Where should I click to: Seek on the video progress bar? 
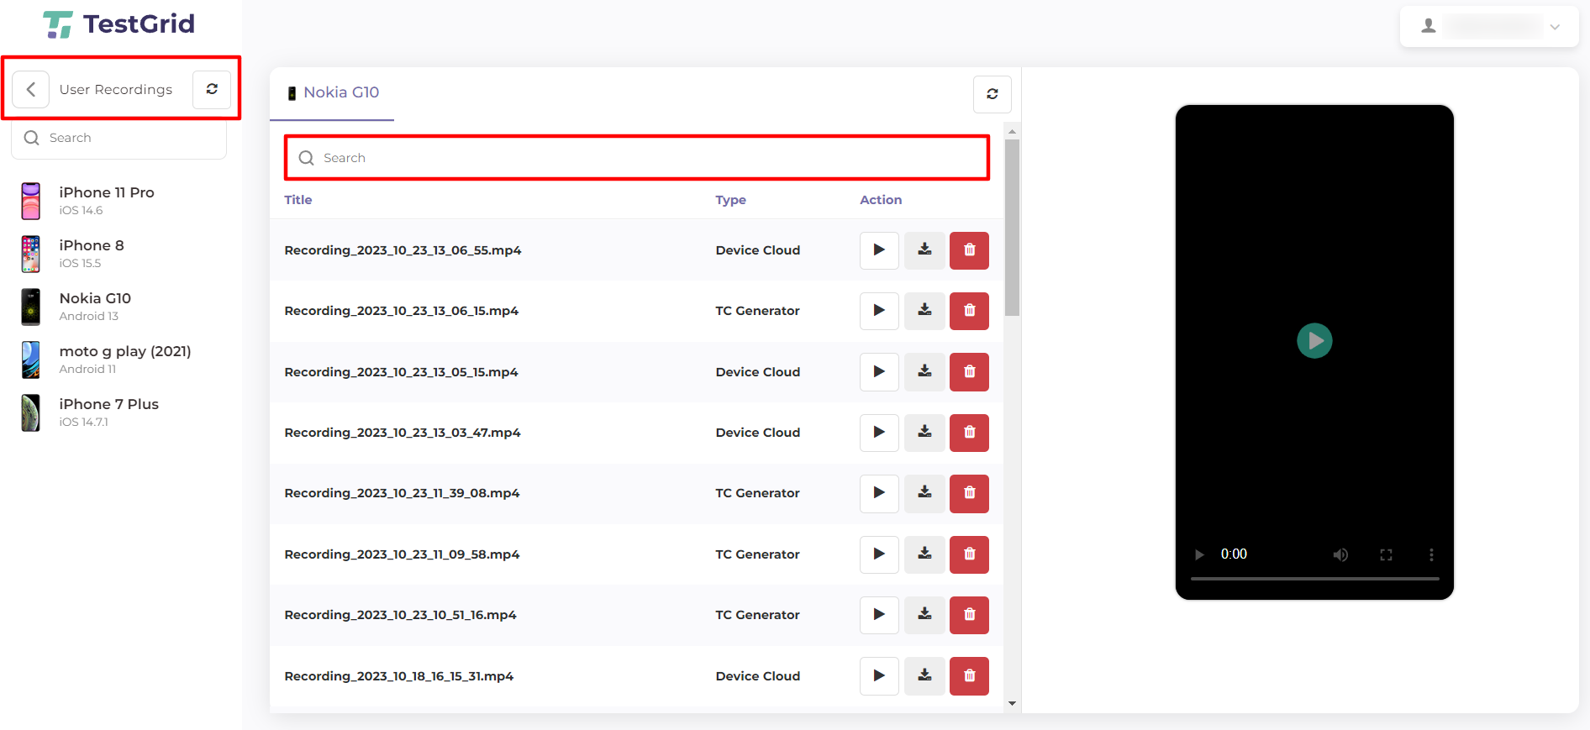[x=1314, y=579]
